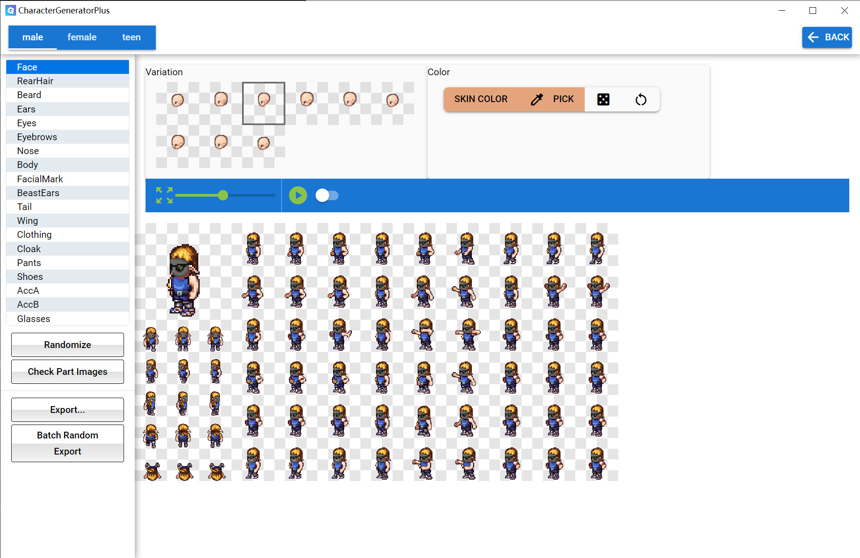Click Batch Random Export

coord(67,442)
